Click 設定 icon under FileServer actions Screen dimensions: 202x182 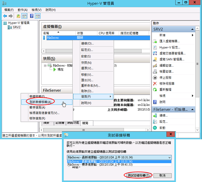tap(155, 122)
